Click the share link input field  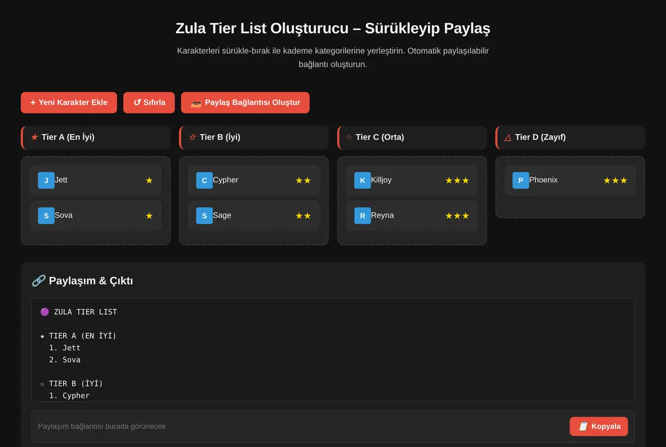[299, 426]
